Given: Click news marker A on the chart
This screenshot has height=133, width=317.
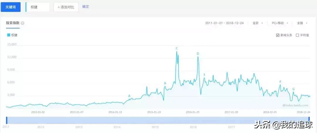Looking at the screenshot, I should tap(129, 96).
